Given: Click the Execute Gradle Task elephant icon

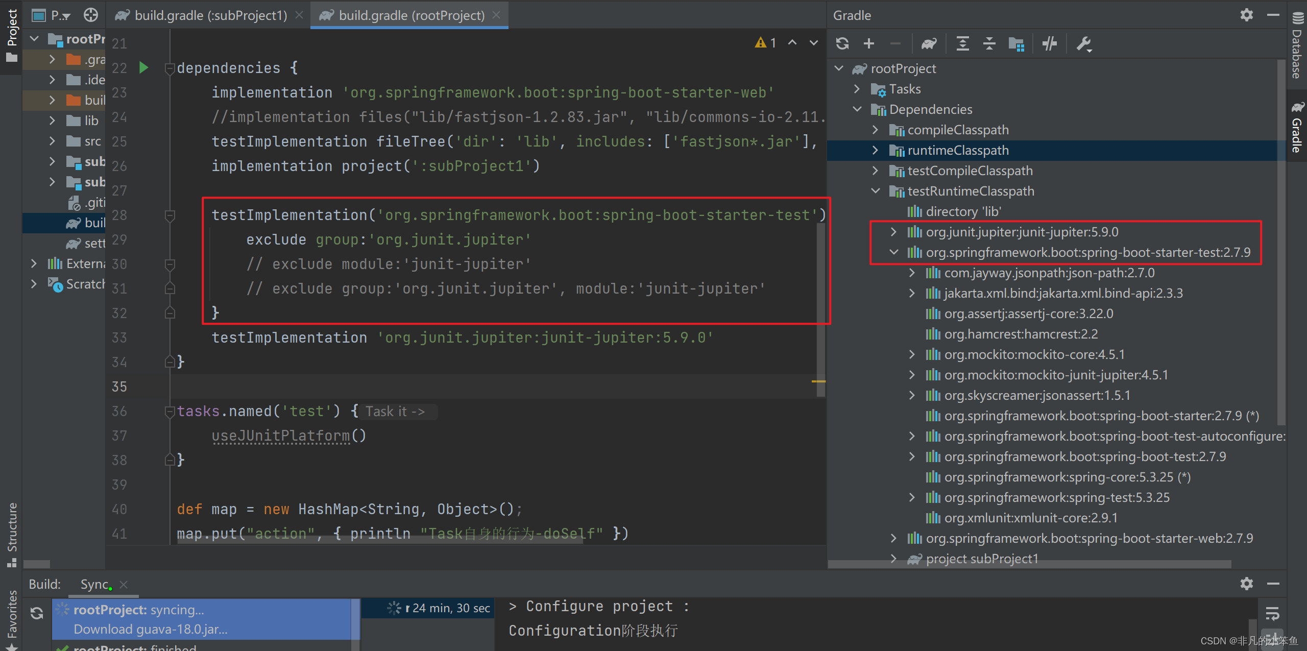Looking at the screenshot, I should (x=929, y=44).
